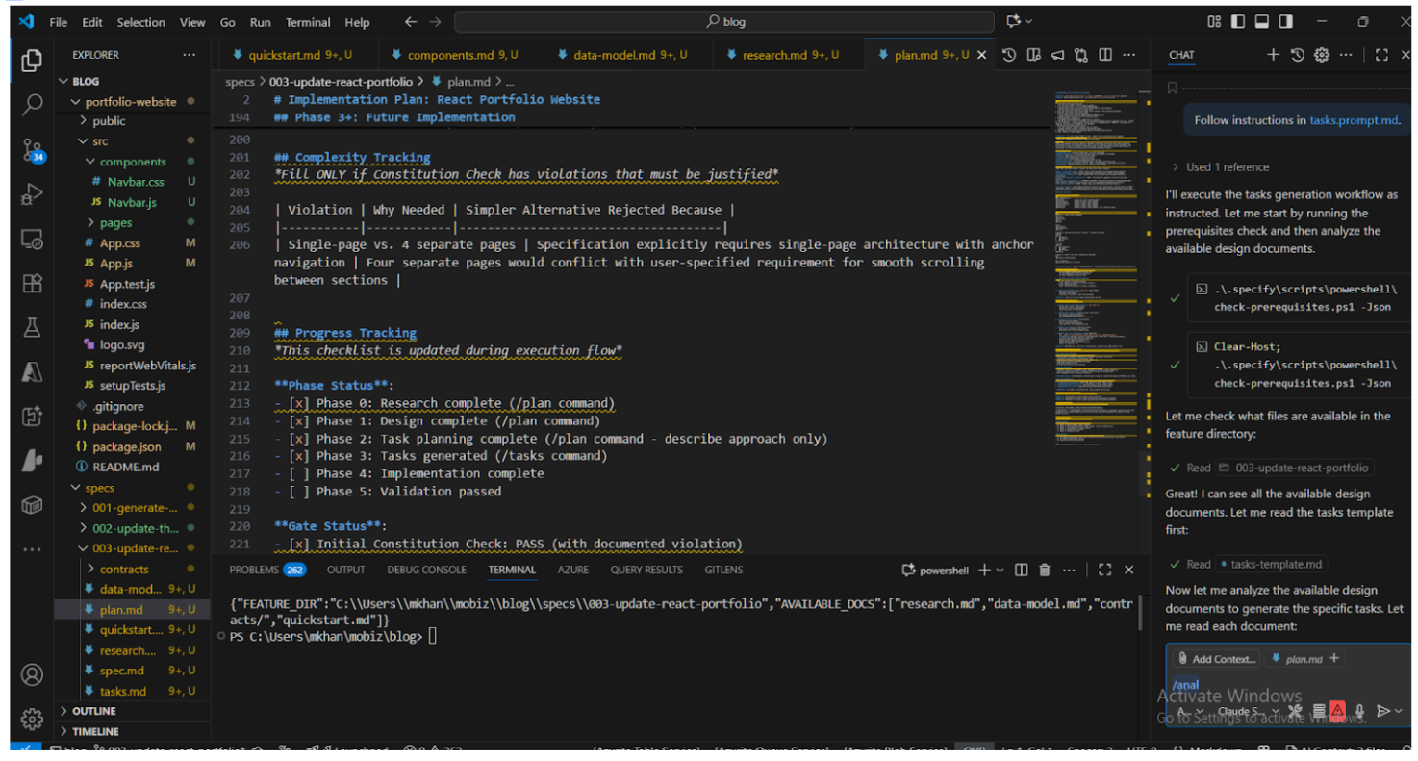Open the Run and Debug view

click(x=32, y=193)
